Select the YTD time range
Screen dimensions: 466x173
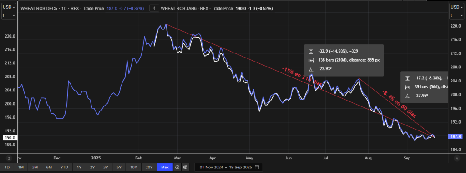point(64,168)
